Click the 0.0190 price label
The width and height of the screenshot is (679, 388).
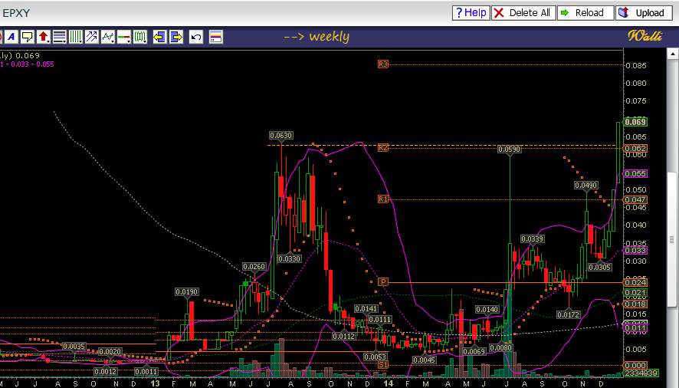[x=187, y=291]
